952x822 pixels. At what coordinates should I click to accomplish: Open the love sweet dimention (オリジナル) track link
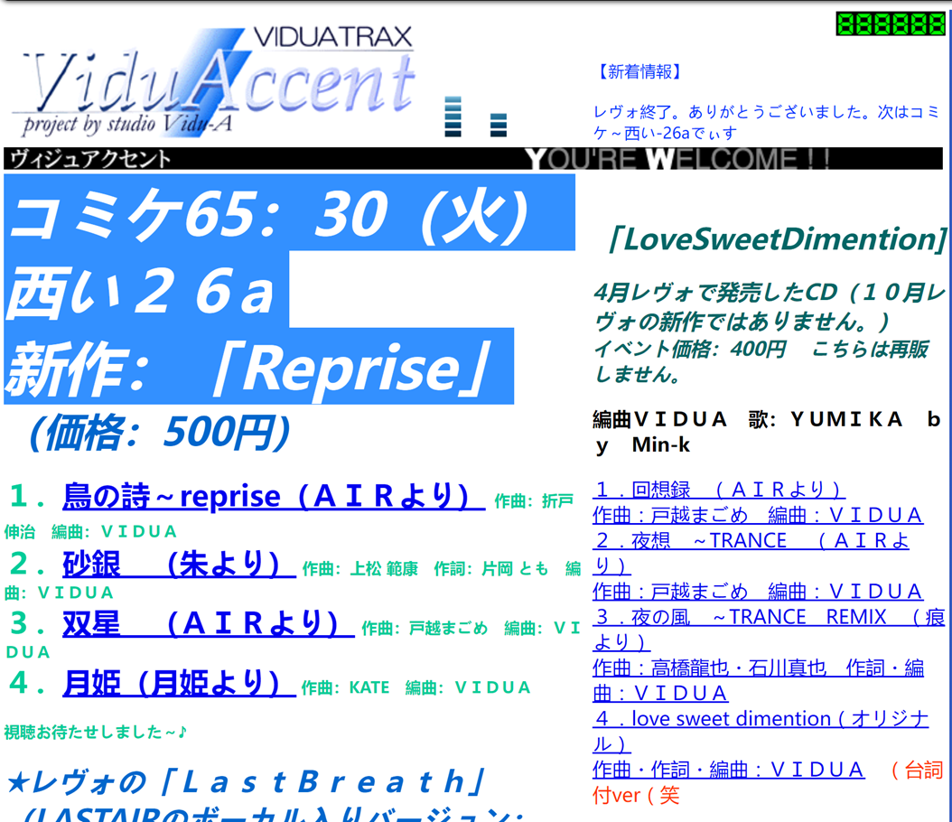pos(759,718)
